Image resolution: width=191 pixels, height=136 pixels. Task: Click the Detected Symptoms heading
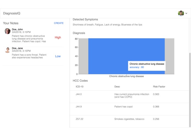(x=85, y=20)
